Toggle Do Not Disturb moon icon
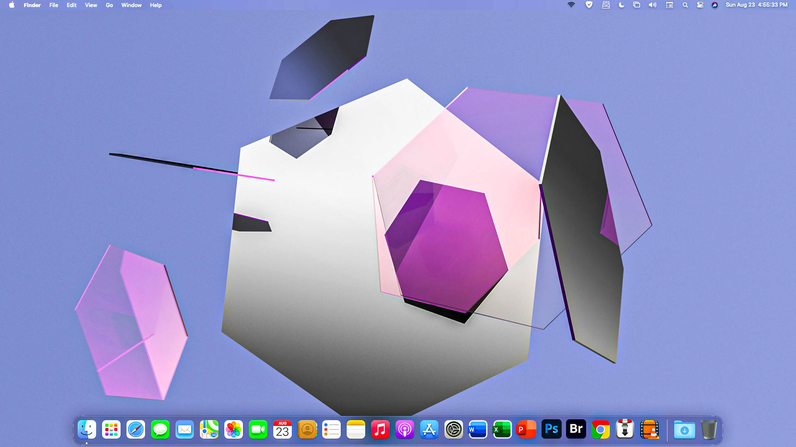This screenshot has height=447, width=796. click(x=621, y=5)
